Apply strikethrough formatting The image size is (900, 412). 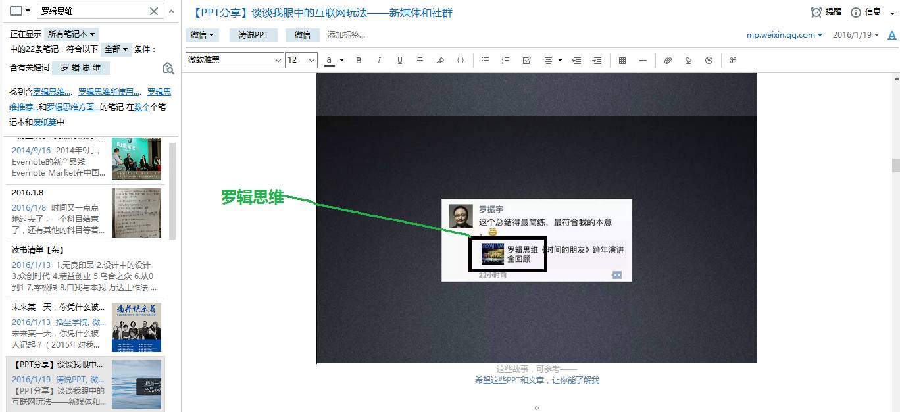[x=420, y=61]
